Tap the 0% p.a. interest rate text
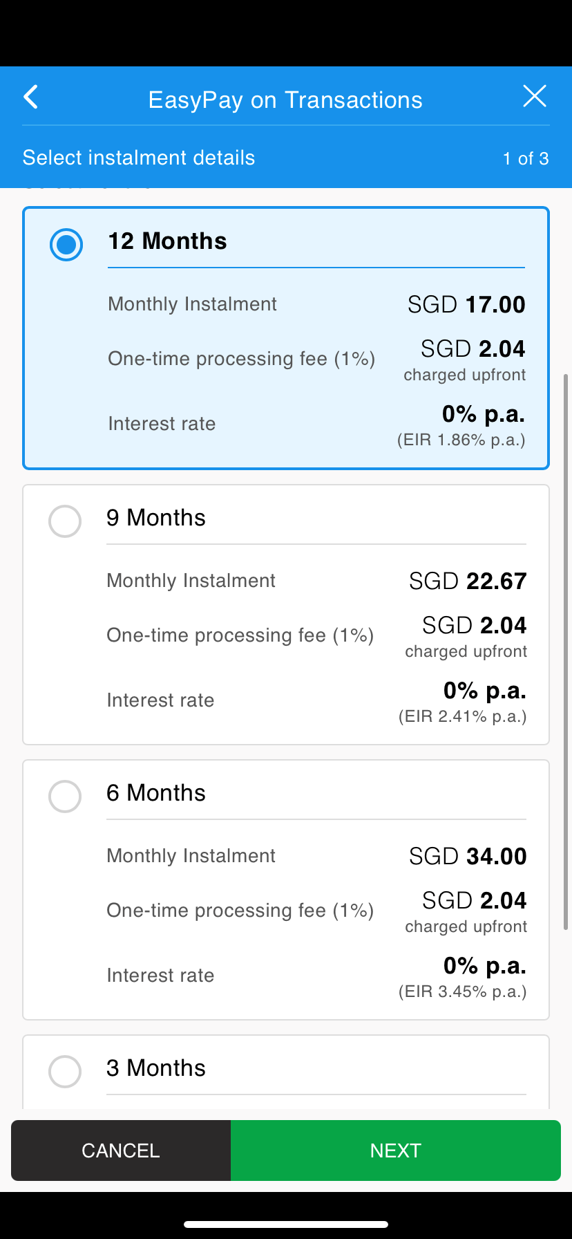This screenshot has height=1239, width=572. coord(483,413)
